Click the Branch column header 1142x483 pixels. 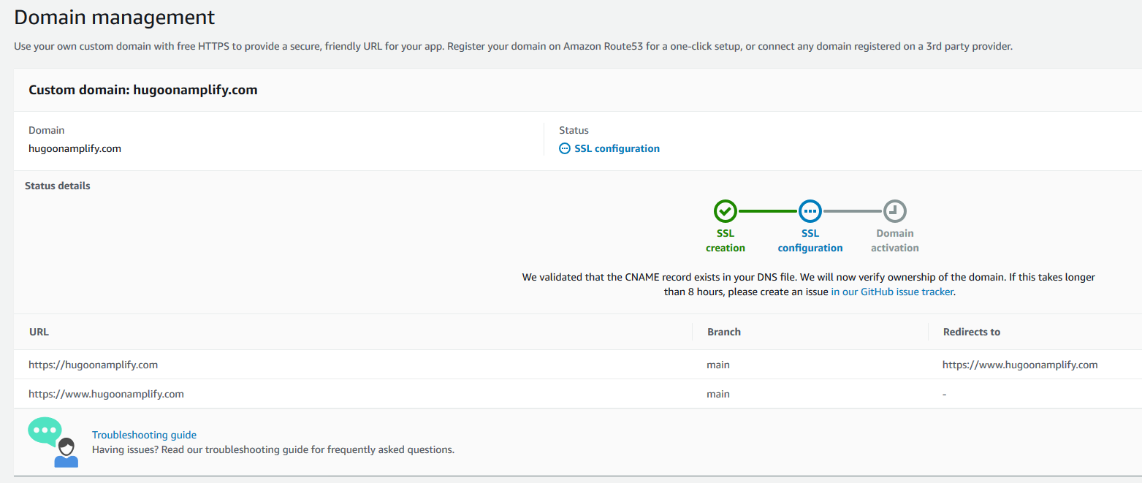tap(723, 331)
